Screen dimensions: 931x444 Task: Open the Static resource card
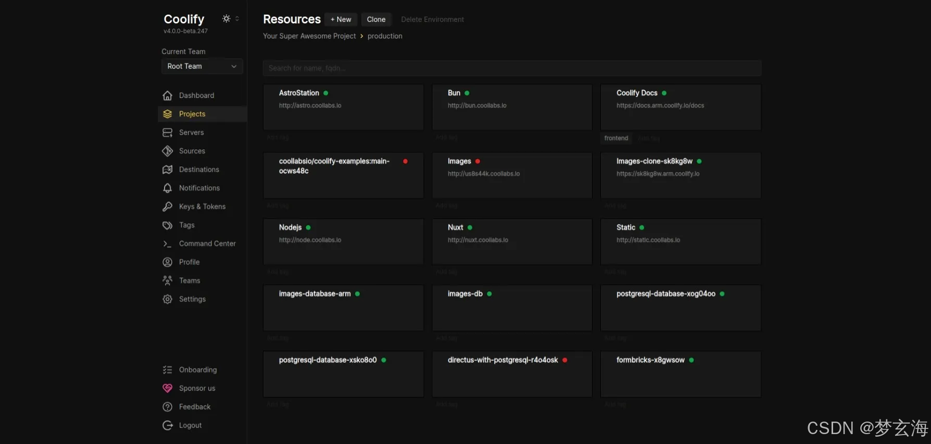[x=681, y=242]
